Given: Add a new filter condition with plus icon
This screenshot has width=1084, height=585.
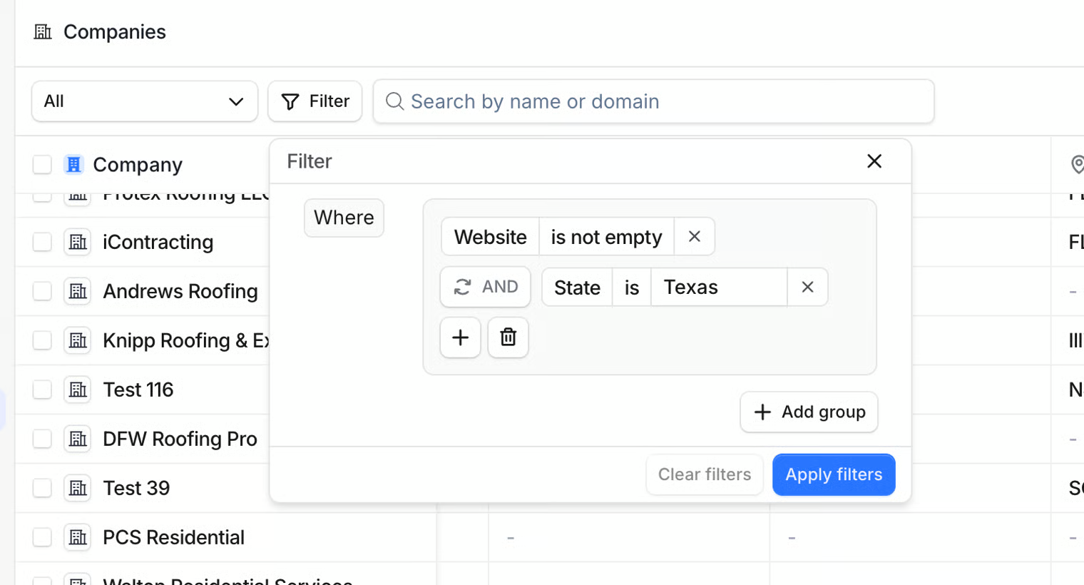Looking at the screenshot, I should click(461, 337).
